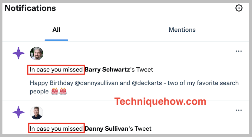Open notification settings gear icon
This screenshot has width=252, height=137.
click(x=239, y=8)
